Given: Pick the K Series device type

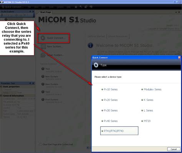Looking at the screenshot, I should [147, 100].
